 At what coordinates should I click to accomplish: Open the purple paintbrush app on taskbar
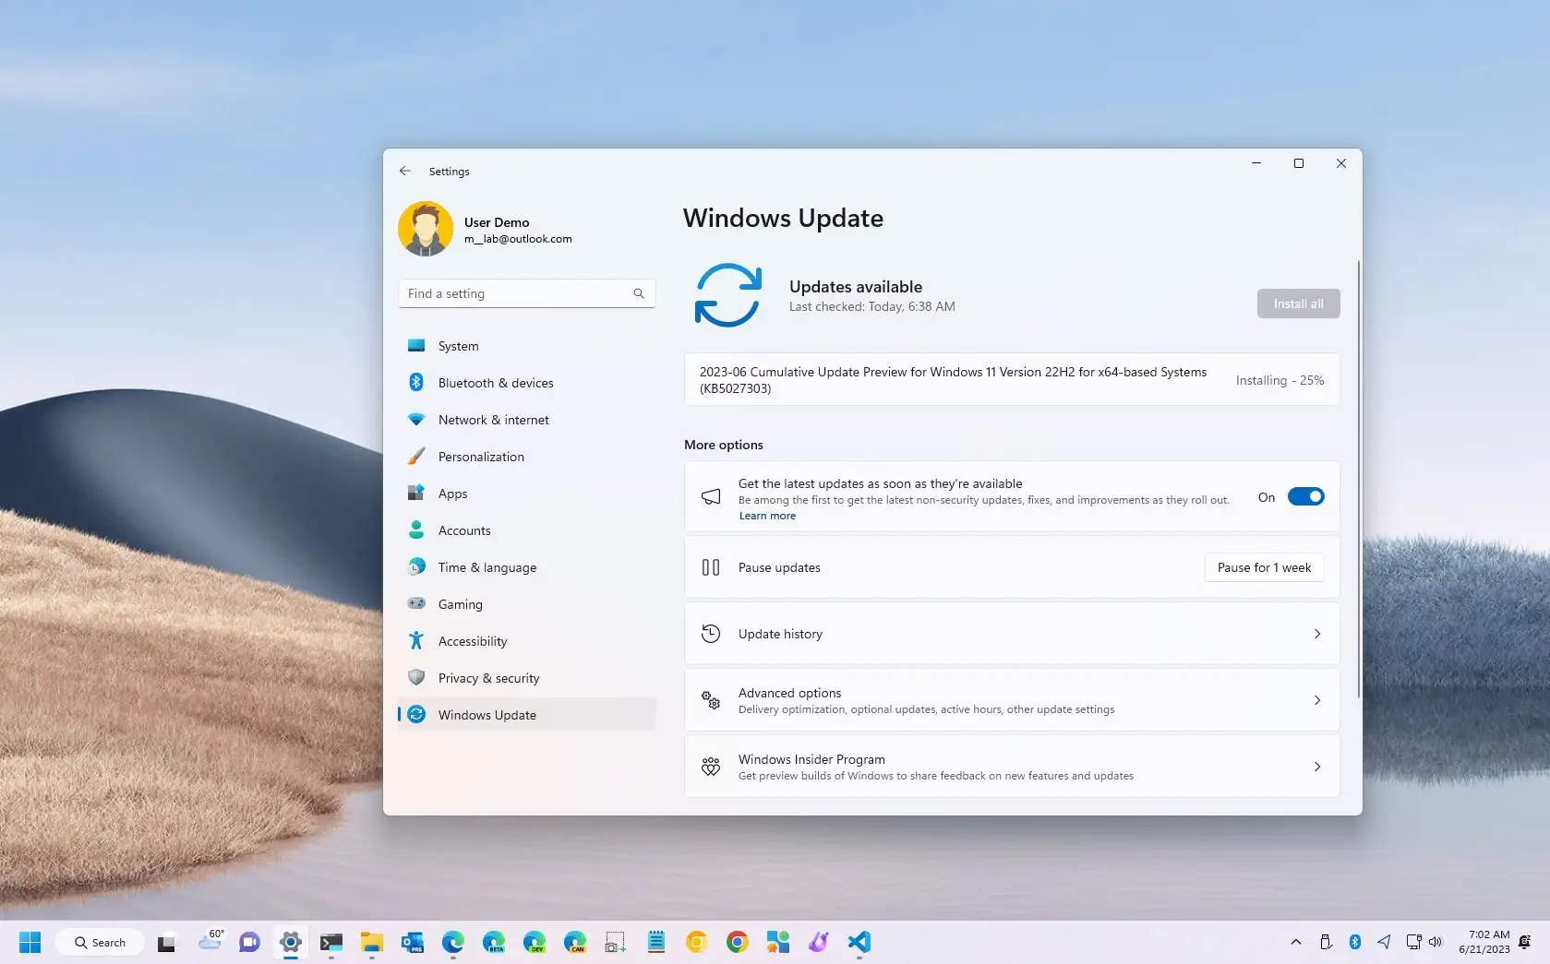[819, 942]
